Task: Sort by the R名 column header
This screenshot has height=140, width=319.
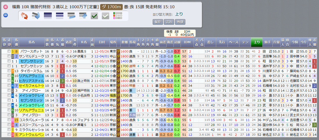Action: (x=84, y=42)
